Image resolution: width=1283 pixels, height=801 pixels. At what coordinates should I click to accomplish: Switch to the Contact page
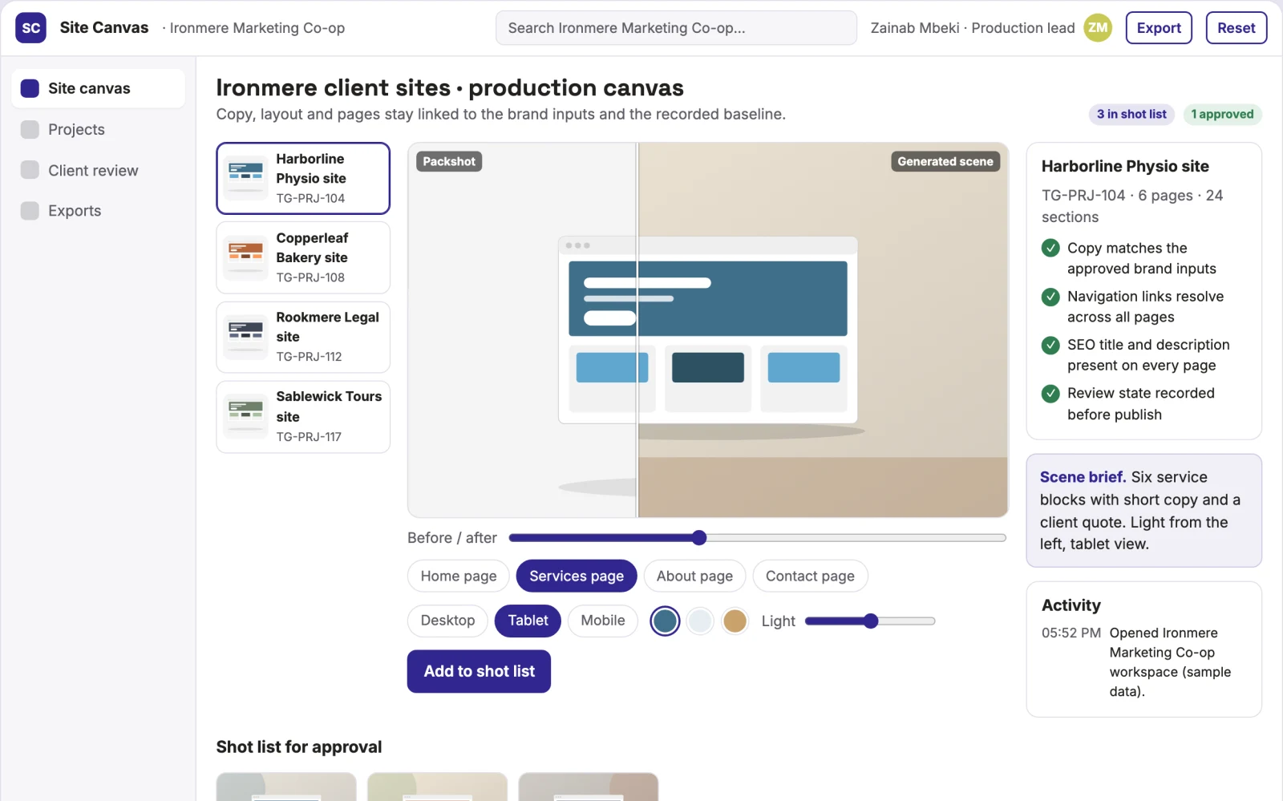pyautogui.click(x=810, y=576)
